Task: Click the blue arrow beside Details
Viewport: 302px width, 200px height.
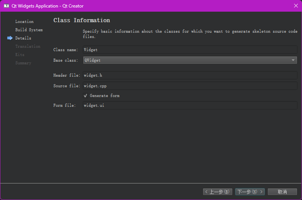Action: 10,38
